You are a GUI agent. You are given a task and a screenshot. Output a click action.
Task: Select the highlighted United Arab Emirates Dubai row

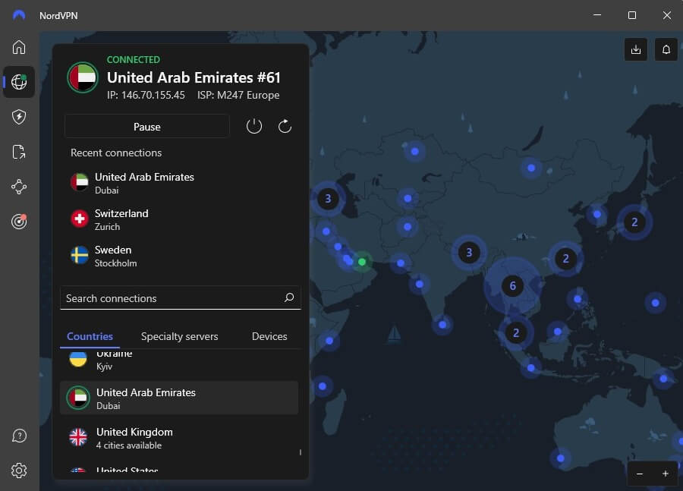pyautogui.click(x=179, y=398)
